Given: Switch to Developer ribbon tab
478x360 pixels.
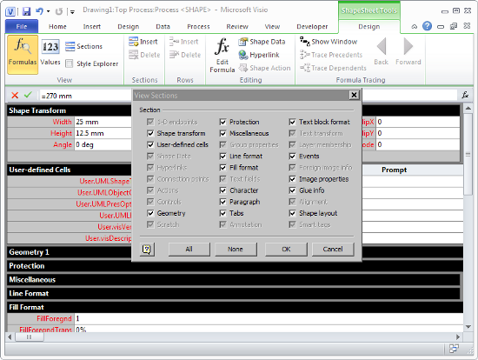Looking at the screenshot, I should tap(312, 27).
